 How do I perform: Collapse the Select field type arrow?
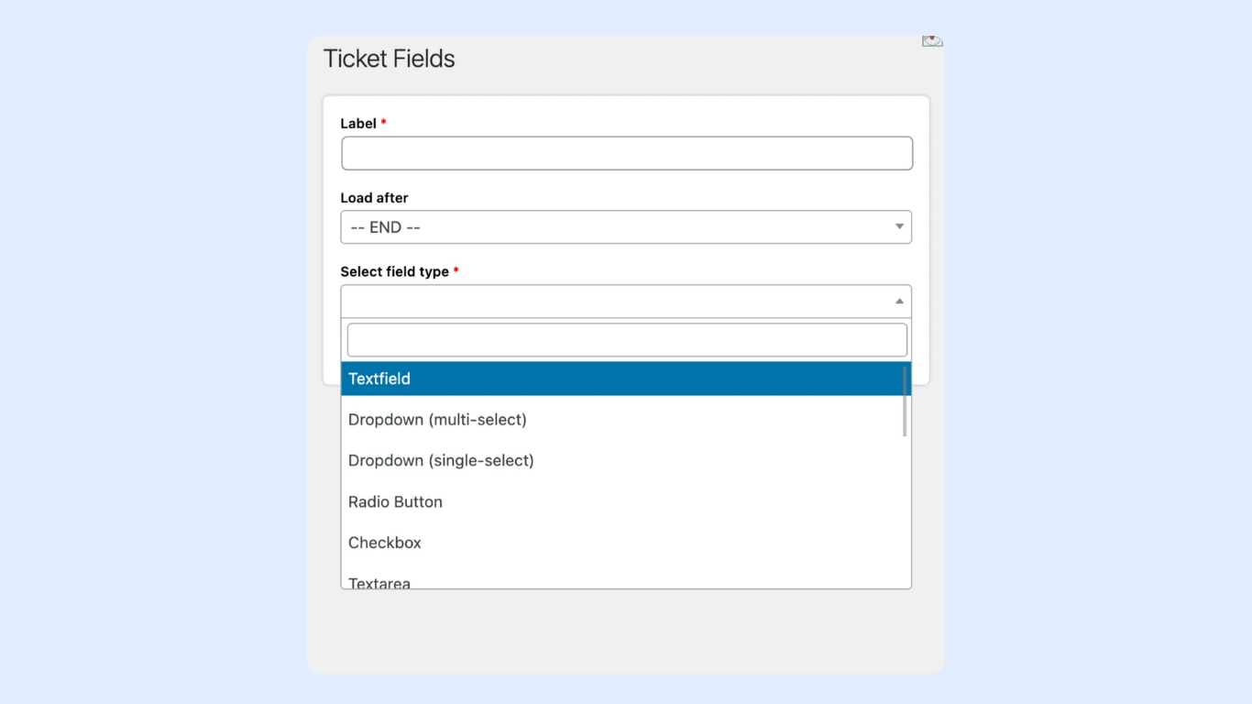click(x=899, y=302)
